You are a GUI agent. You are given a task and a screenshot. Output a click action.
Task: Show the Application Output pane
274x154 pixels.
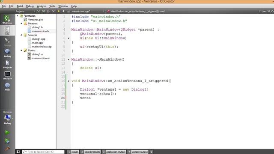pyautogui.click(x=114, y=152)
